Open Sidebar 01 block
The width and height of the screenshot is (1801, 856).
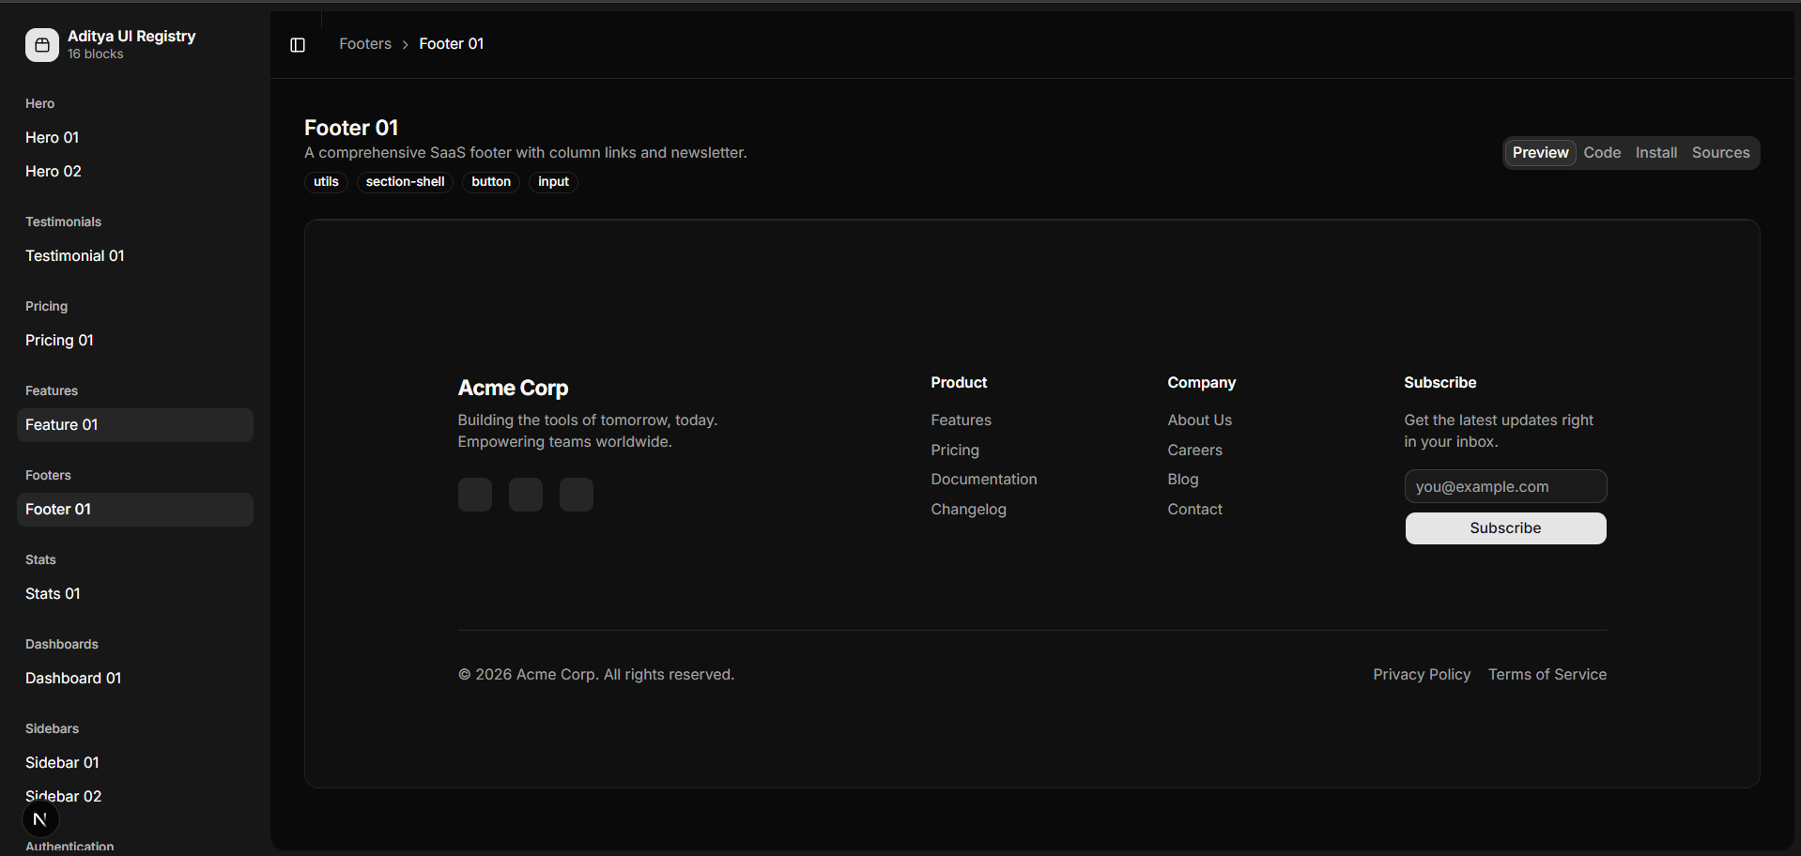135,763
